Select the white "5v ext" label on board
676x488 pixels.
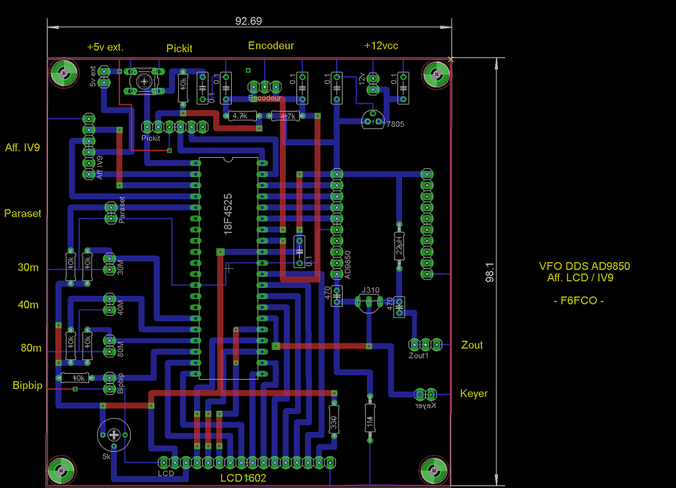tap(92, 77)
